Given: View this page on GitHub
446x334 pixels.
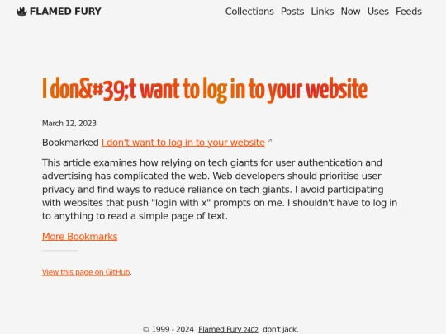Looking at the screenshot, I should click(86, 272).
